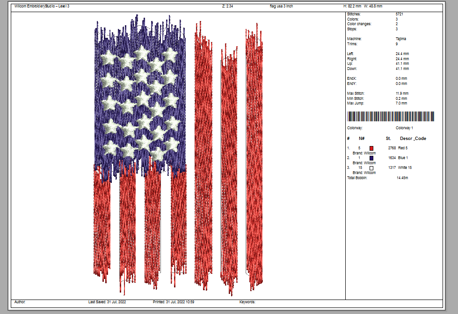Click the white thread color swatch
The image size is (458, 314).
pos(371,168)
